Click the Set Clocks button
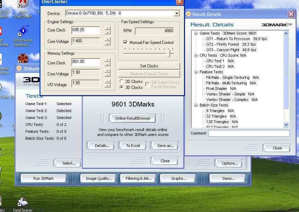The image size is (299, 212). click(x=149, y=66)
